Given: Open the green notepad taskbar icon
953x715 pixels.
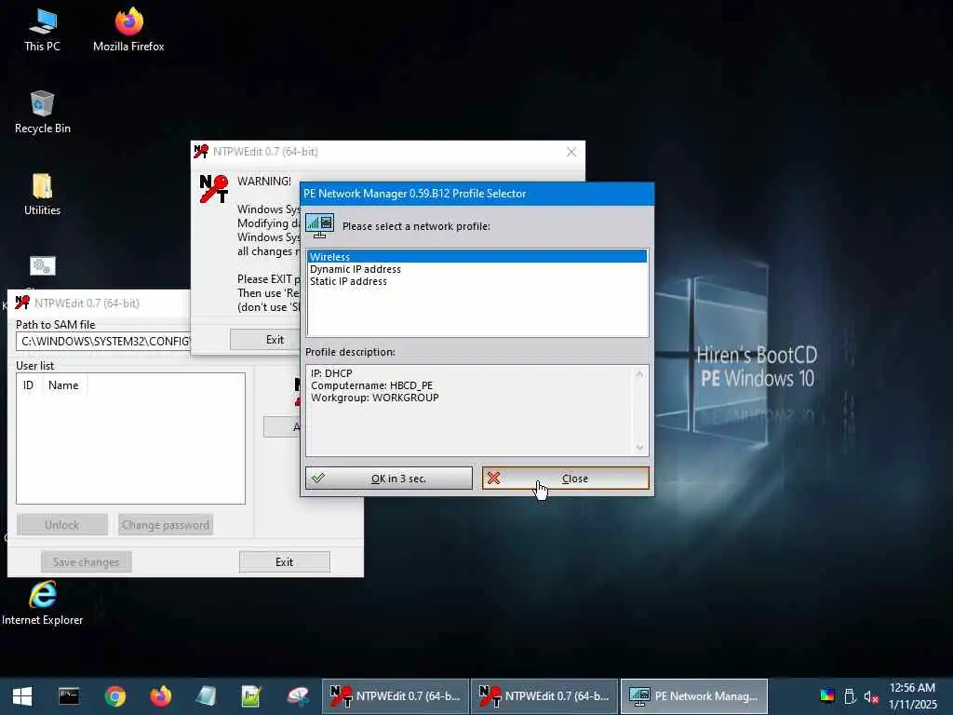Looking at the screenshot, I should click(251, 696).
